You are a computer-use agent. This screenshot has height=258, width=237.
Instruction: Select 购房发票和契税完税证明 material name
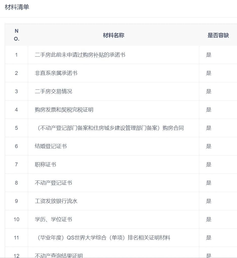click(x=64, y=110)
